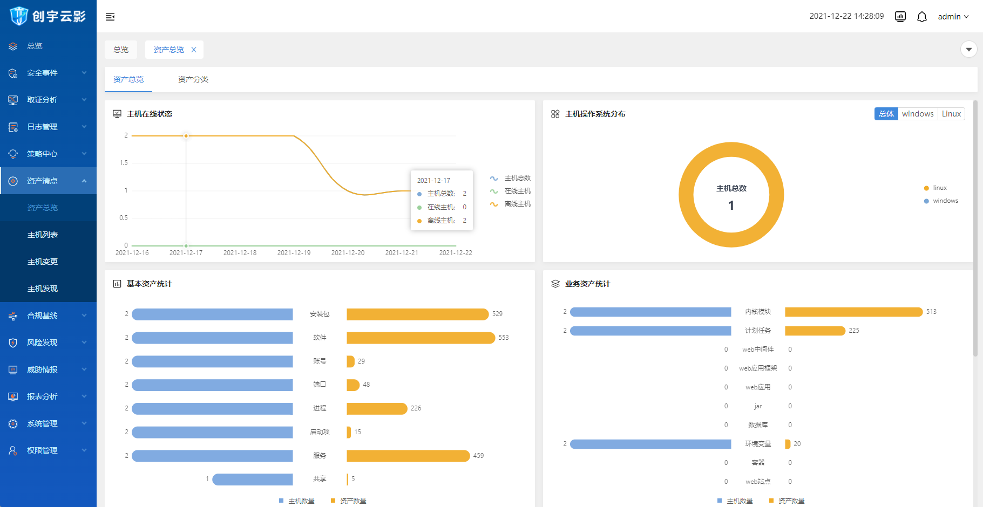Image resolution: width=983 pixels, height=507 pixels.
Task: Open the monitor screen icon in header
Action: 900,17
